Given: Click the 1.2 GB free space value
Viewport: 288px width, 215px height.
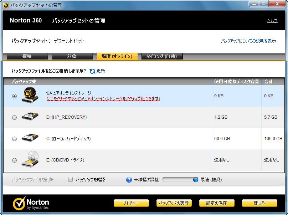Looking at the screenshot, I should click(221, 117).
